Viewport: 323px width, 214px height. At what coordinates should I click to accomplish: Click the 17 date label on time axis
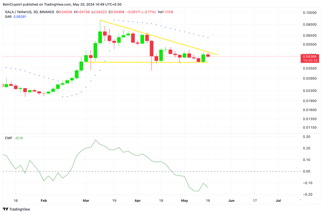click(x=255, y=201)
